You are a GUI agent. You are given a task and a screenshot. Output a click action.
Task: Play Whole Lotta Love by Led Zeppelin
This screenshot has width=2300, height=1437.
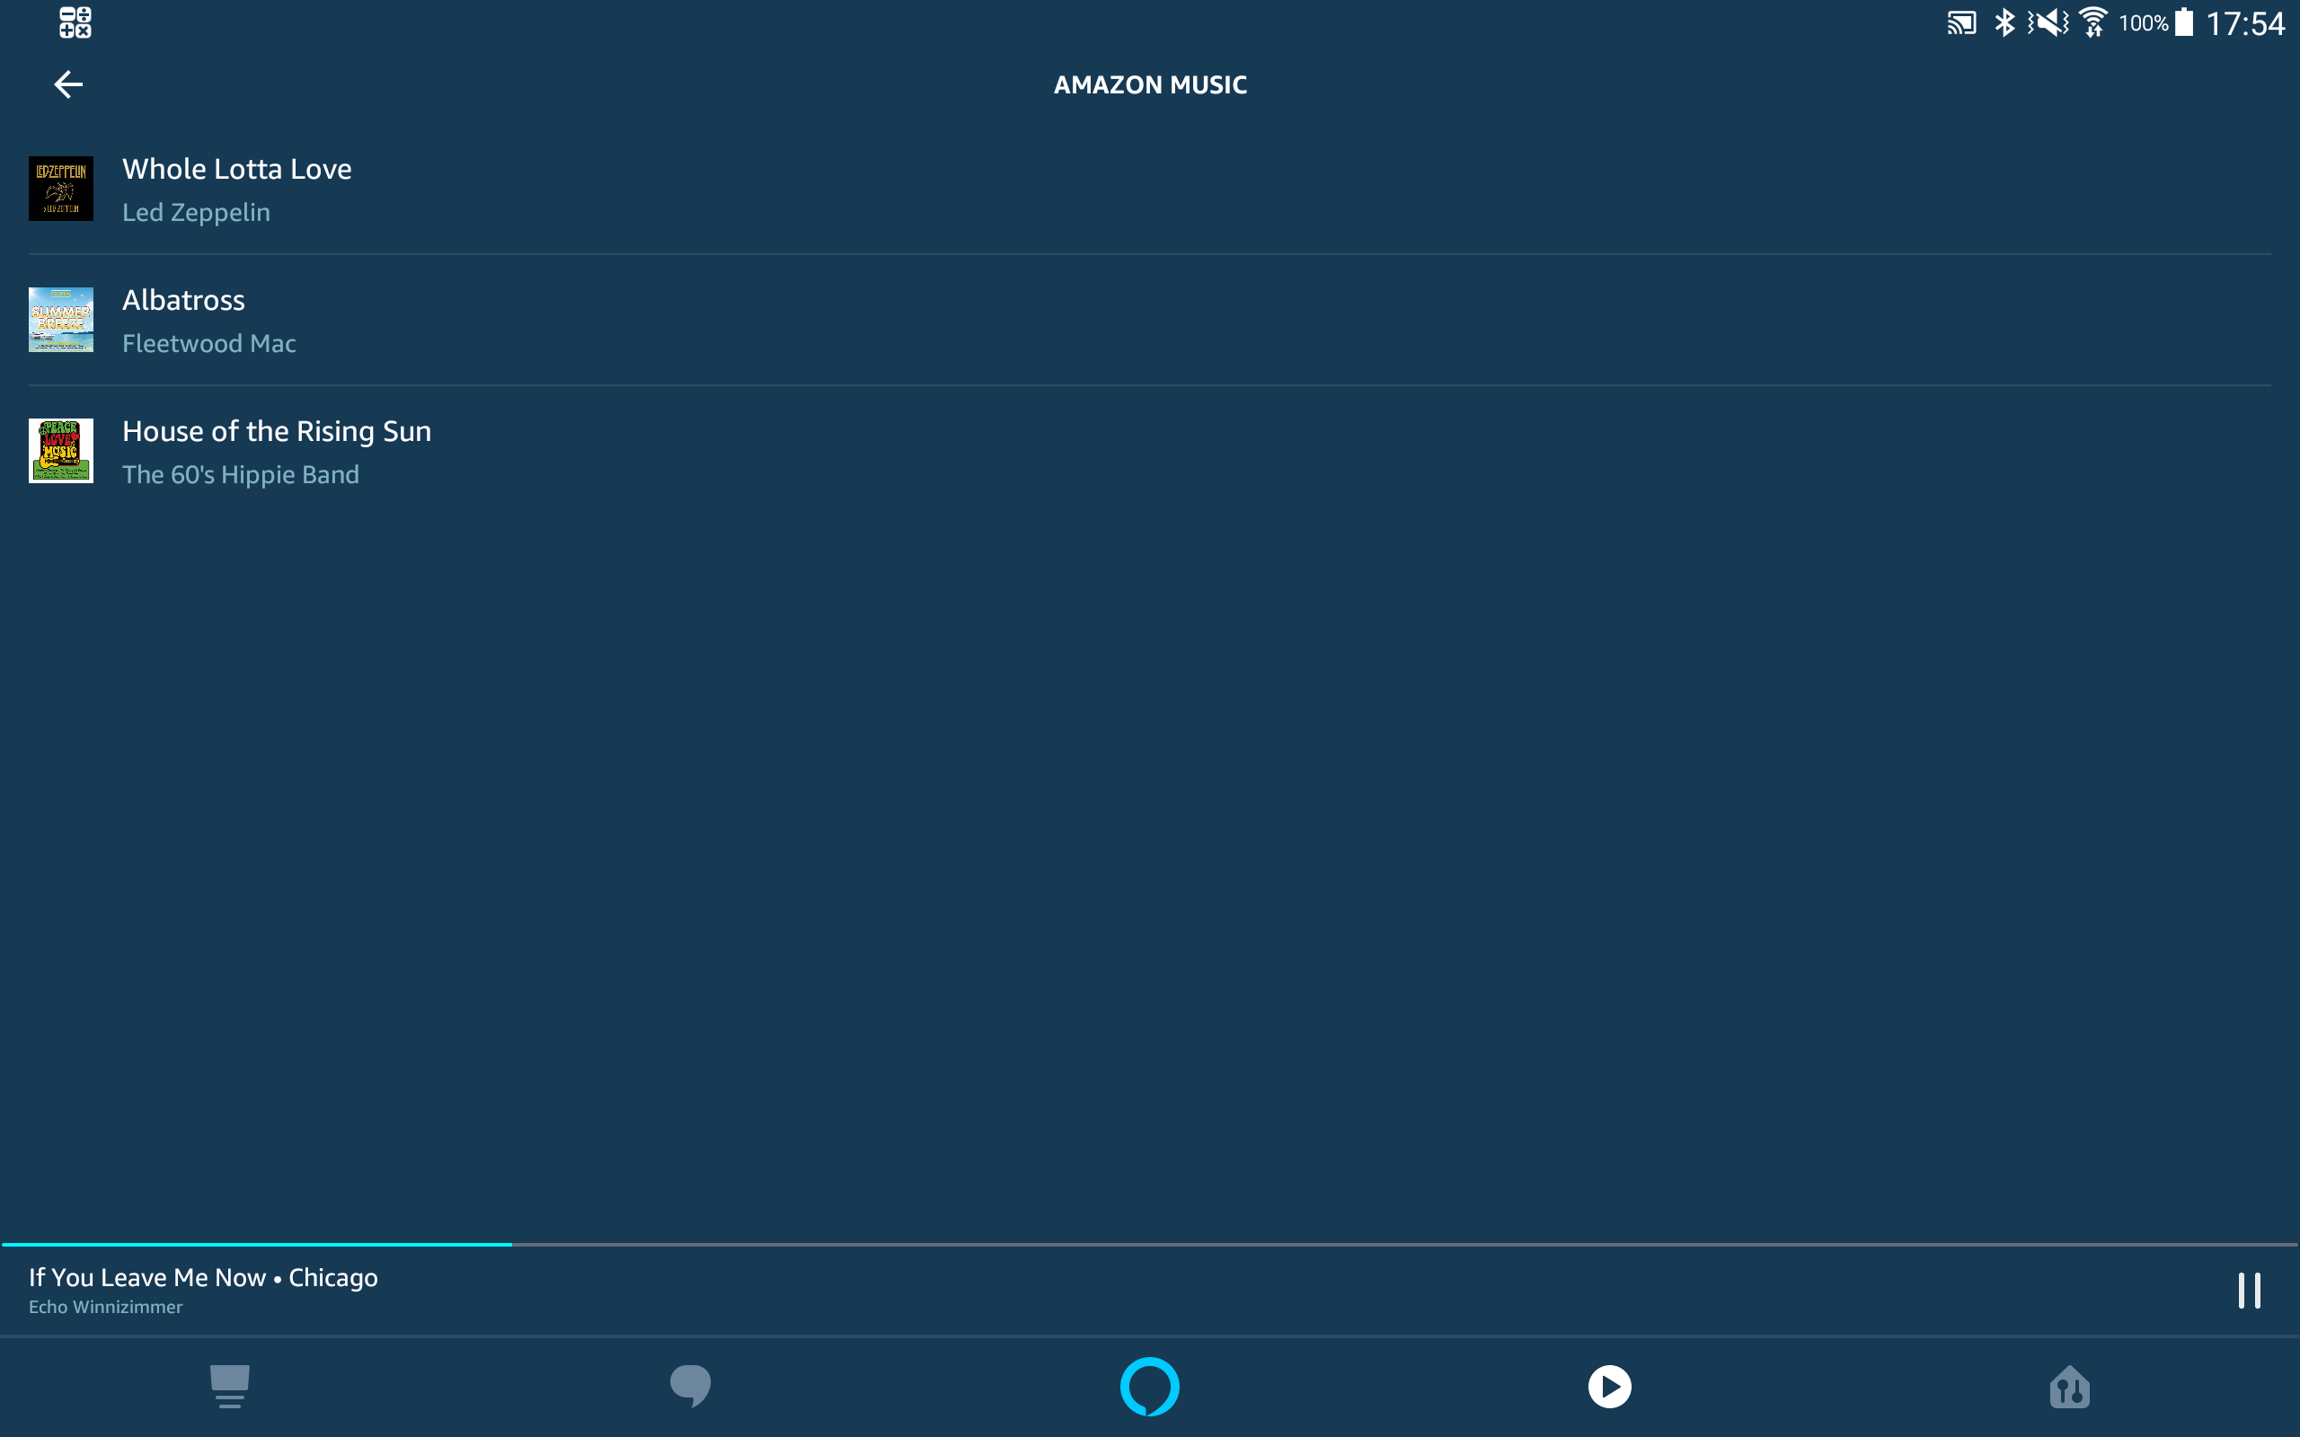click(x=236, y=169)
